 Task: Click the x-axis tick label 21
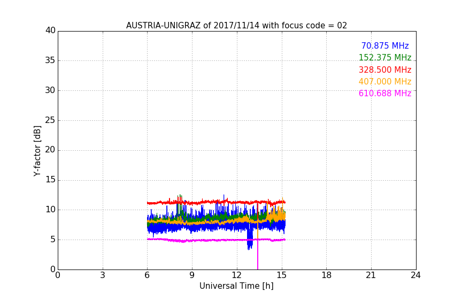371,275
